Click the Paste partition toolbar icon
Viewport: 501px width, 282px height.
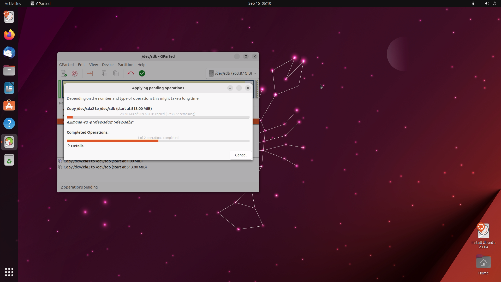pyautogui.click(x=116, y=73)
